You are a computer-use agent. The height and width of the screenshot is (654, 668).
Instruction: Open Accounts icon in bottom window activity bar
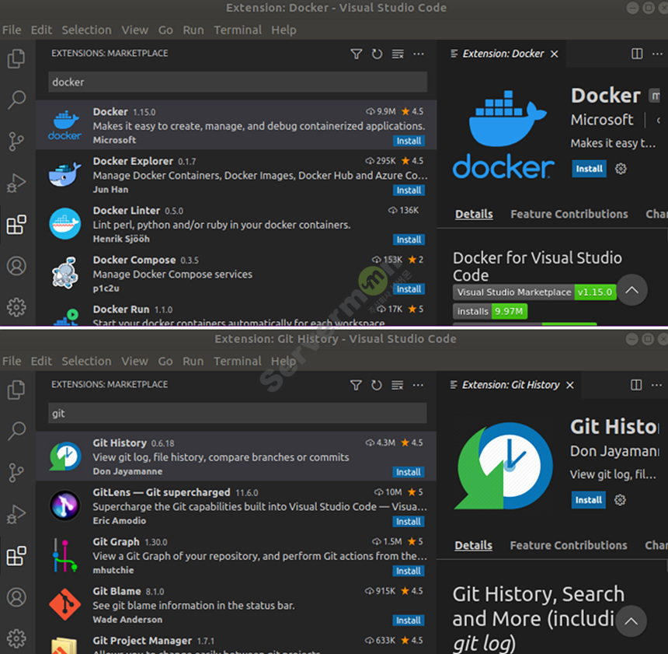coord(16,596)
